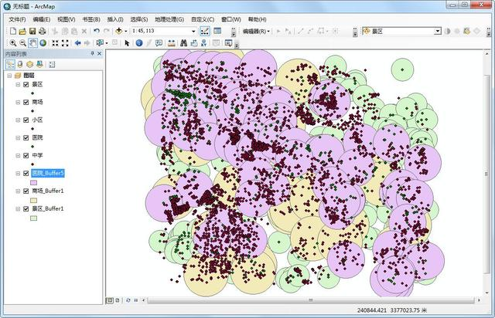Viewport: 495px width, 318px height.
Task: Open the 景区 layer dropdown list
Action: tap(438, 31)
